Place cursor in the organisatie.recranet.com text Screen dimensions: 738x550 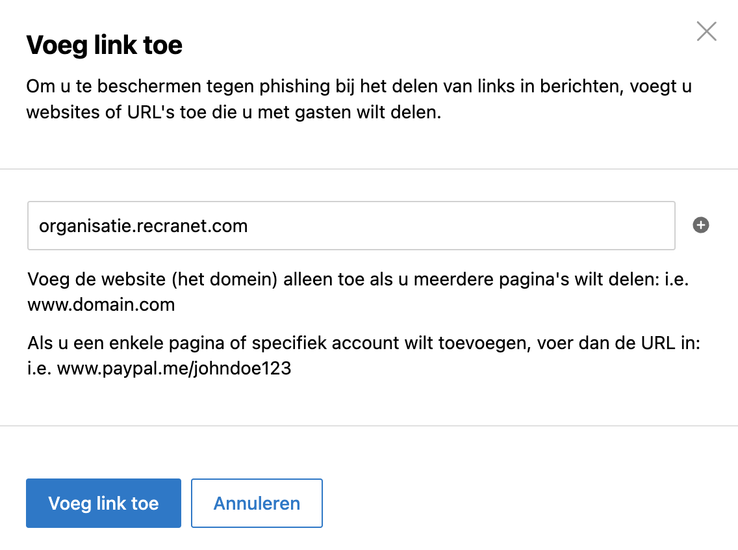coord(143,226)
